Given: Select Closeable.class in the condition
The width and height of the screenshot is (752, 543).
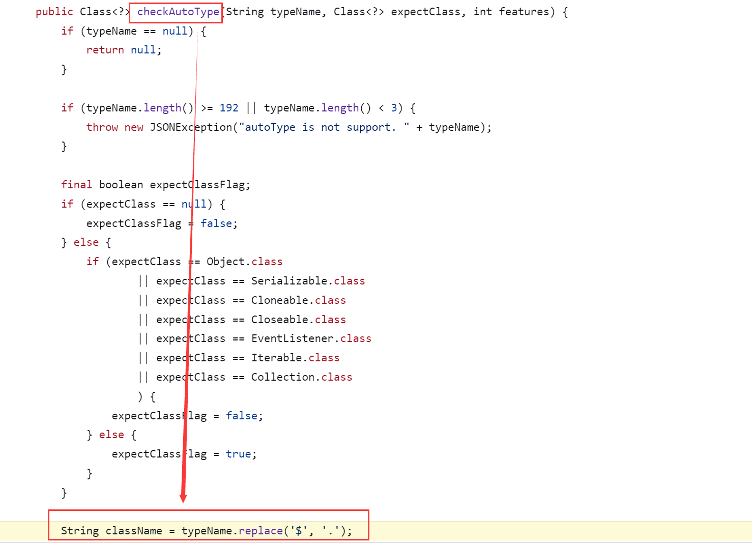Looking at the screenshot, I should pos(298,320).
